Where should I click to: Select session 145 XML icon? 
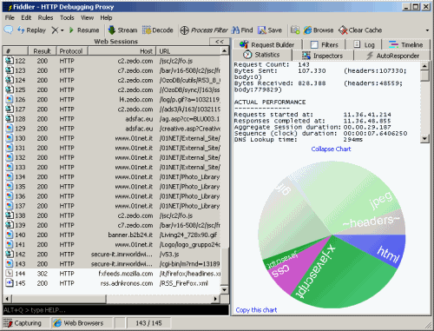[x=10, y=283]
